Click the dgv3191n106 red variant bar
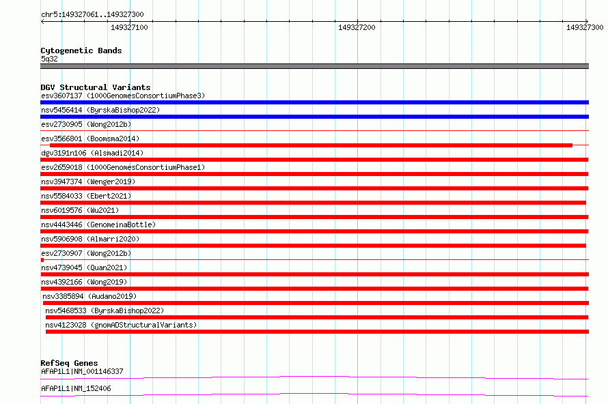 [314, 160]
